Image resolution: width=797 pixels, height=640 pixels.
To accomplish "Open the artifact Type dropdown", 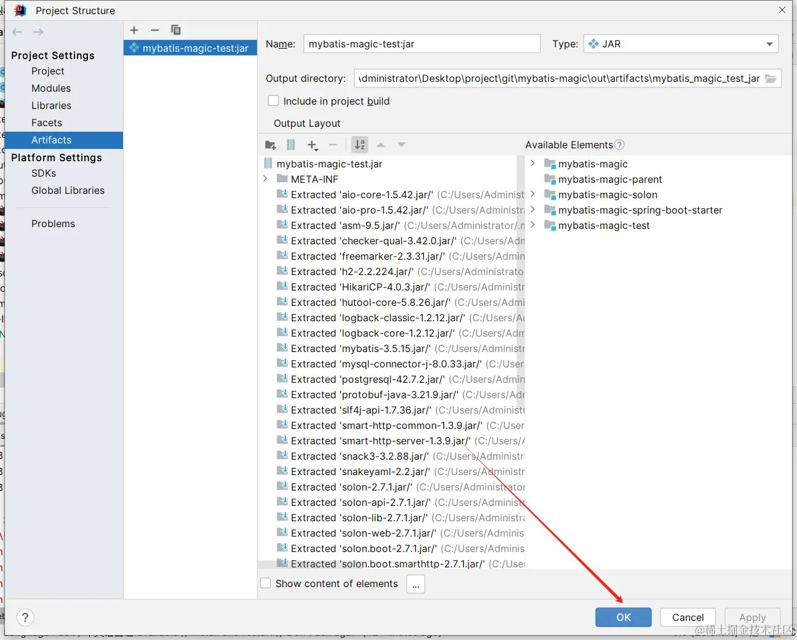I will pyautogui.click(x=681, y=44).
